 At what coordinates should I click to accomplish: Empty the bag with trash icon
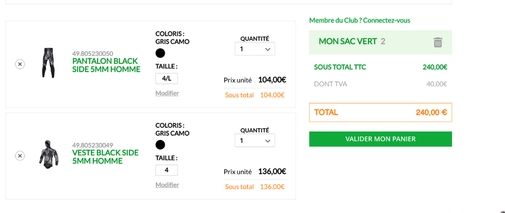tap(438, 42)
